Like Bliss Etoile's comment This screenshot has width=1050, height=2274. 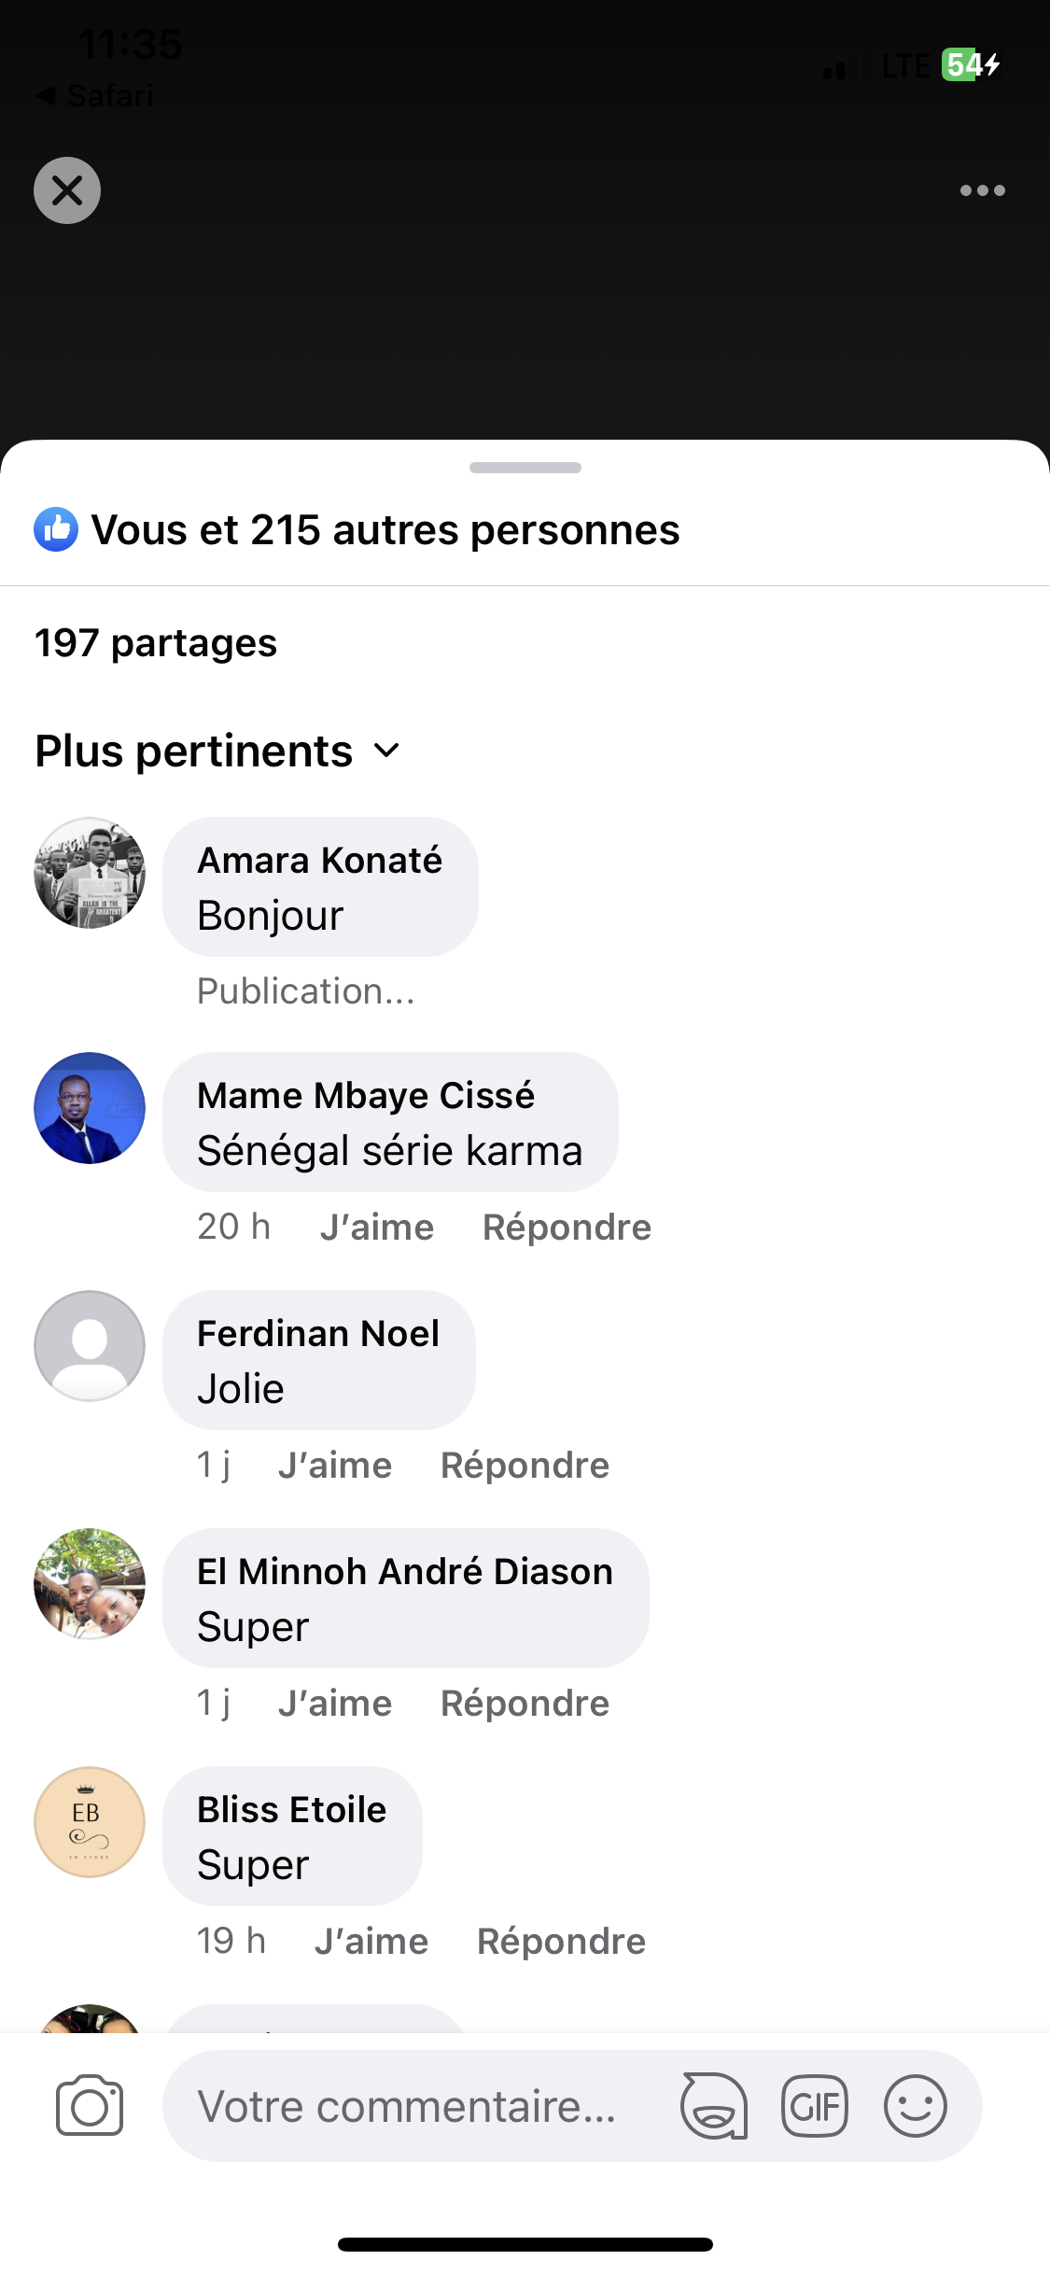coord(371,1941)
